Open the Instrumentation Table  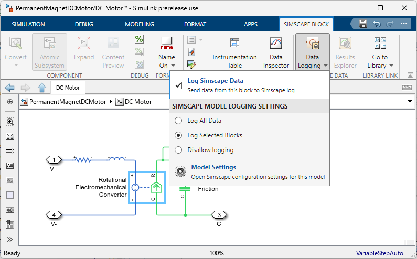(234, 52)
